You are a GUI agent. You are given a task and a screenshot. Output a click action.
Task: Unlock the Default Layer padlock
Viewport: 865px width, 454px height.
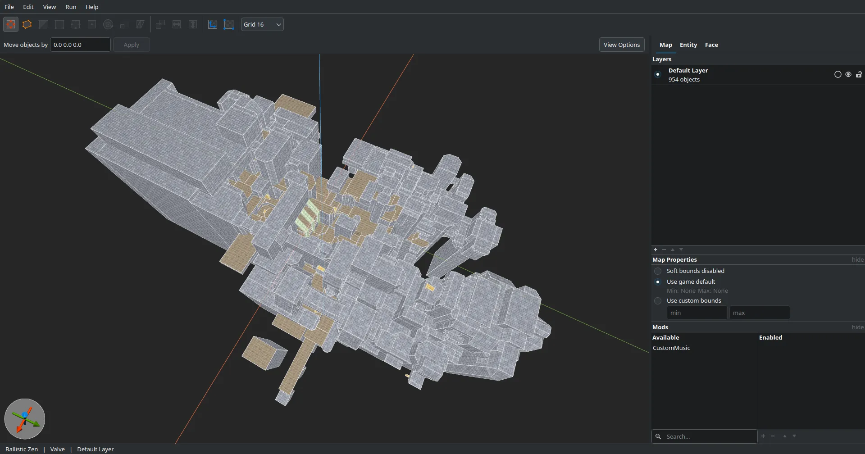859,74
